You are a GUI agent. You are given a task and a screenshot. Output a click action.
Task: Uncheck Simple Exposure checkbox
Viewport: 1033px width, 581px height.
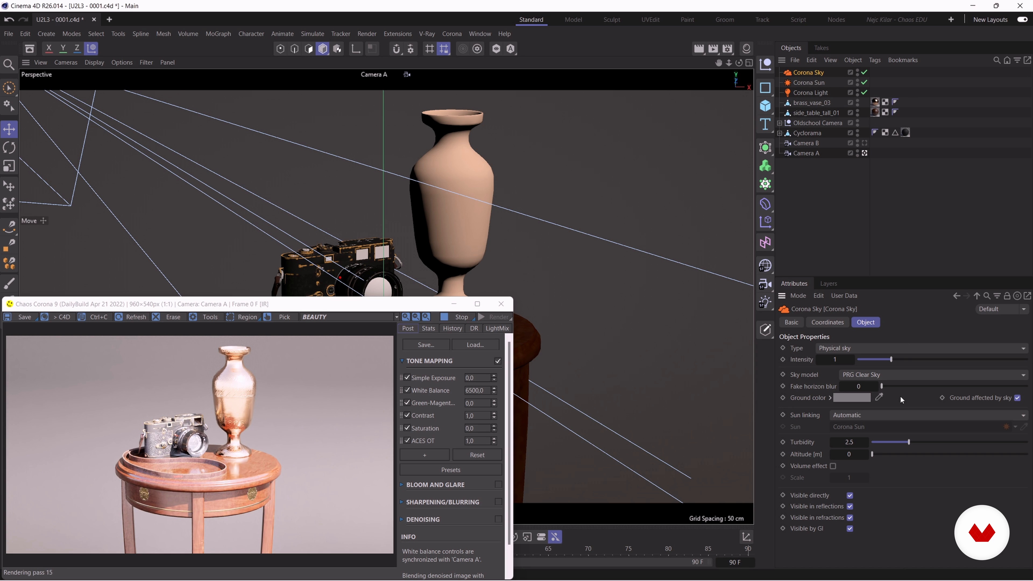coord(408,378)
